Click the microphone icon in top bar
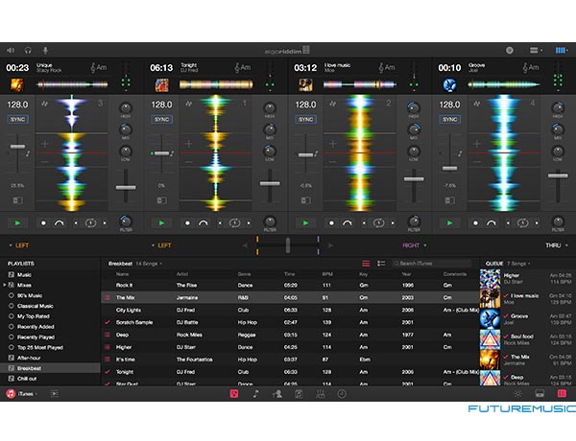This screenshot has height=441, width=576. pyautogui.click(x=45, y=50)
